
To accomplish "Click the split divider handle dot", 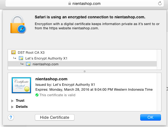I will point(85,71).
